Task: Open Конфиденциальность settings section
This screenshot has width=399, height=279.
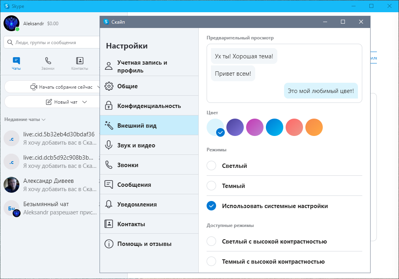Action: click(149, 106)
